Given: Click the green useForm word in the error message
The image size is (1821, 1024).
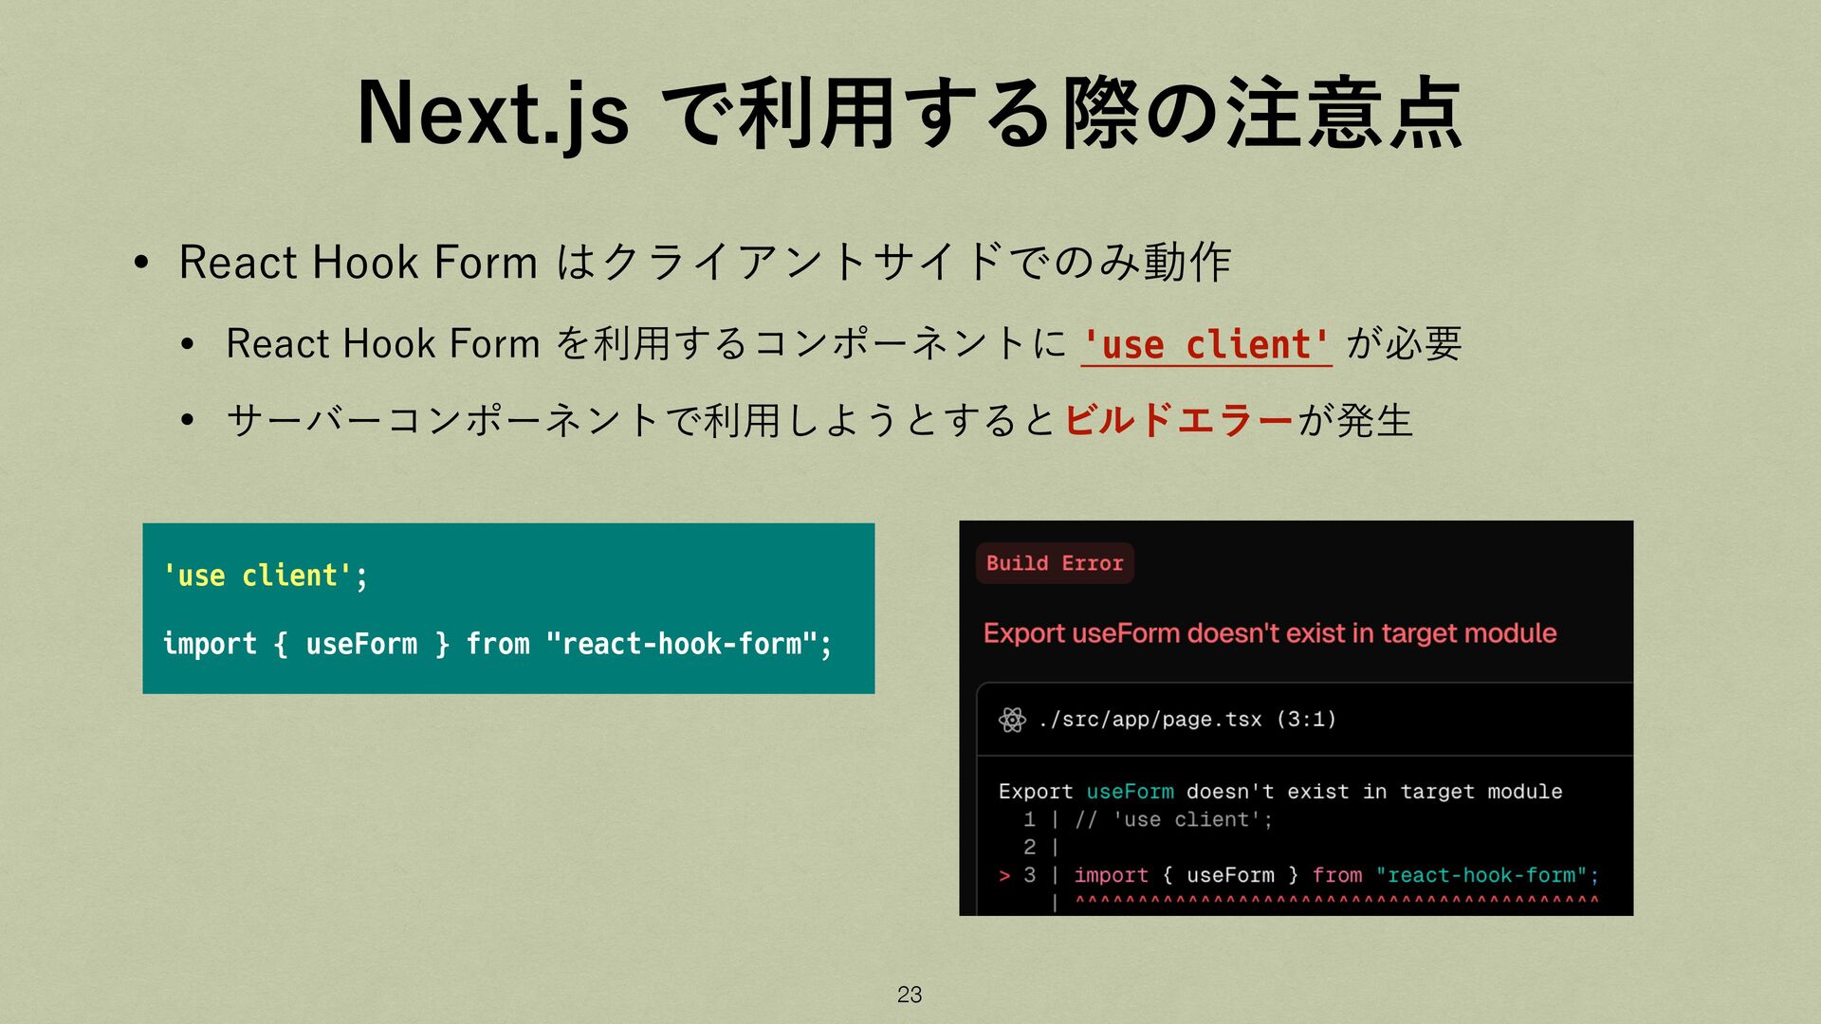Looking at the screenshot, I should [x=1130, y=792].
